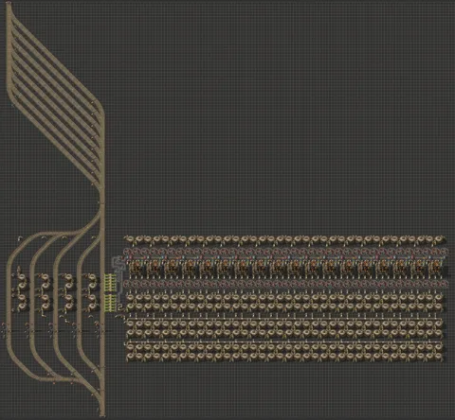Select the rightmost reactor in the reactor row
This screenshot has width=455, height=420.
click(436, 269)
